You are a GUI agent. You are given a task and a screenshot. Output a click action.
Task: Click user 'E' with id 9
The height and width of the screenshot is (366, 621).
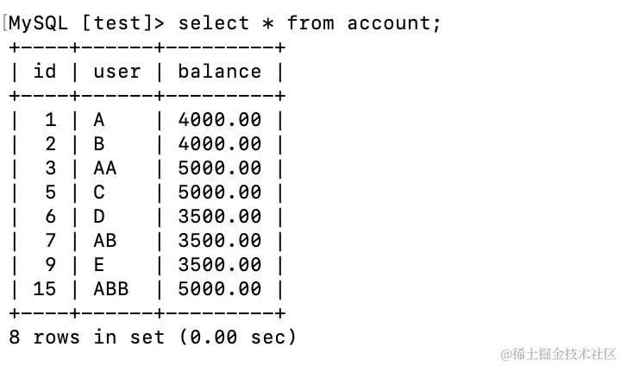click(x=99, y=265)
